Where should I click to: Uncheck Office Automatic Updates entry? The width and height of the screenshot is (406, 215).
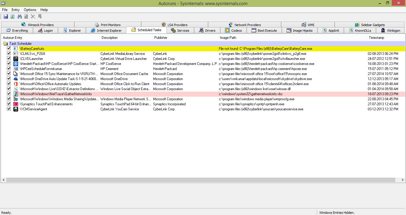pyautogui.click(x=9, y=84)
